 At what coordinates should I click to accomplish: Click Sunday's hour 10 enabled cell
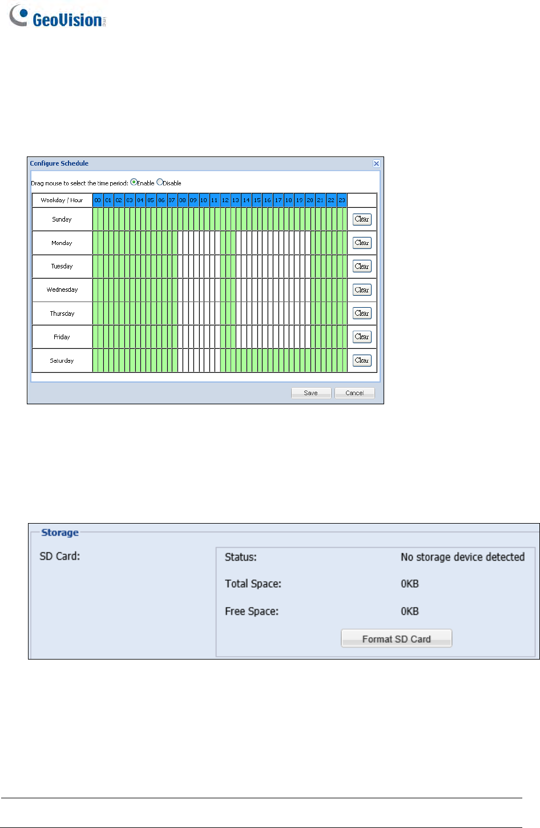click(204, 219)
